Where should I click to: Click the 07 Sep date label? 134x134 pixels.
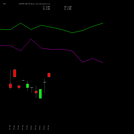point(44,128)
